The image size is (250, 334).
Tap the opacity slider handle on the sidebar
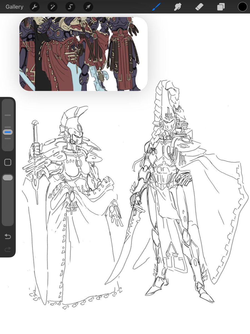[7, 177]
